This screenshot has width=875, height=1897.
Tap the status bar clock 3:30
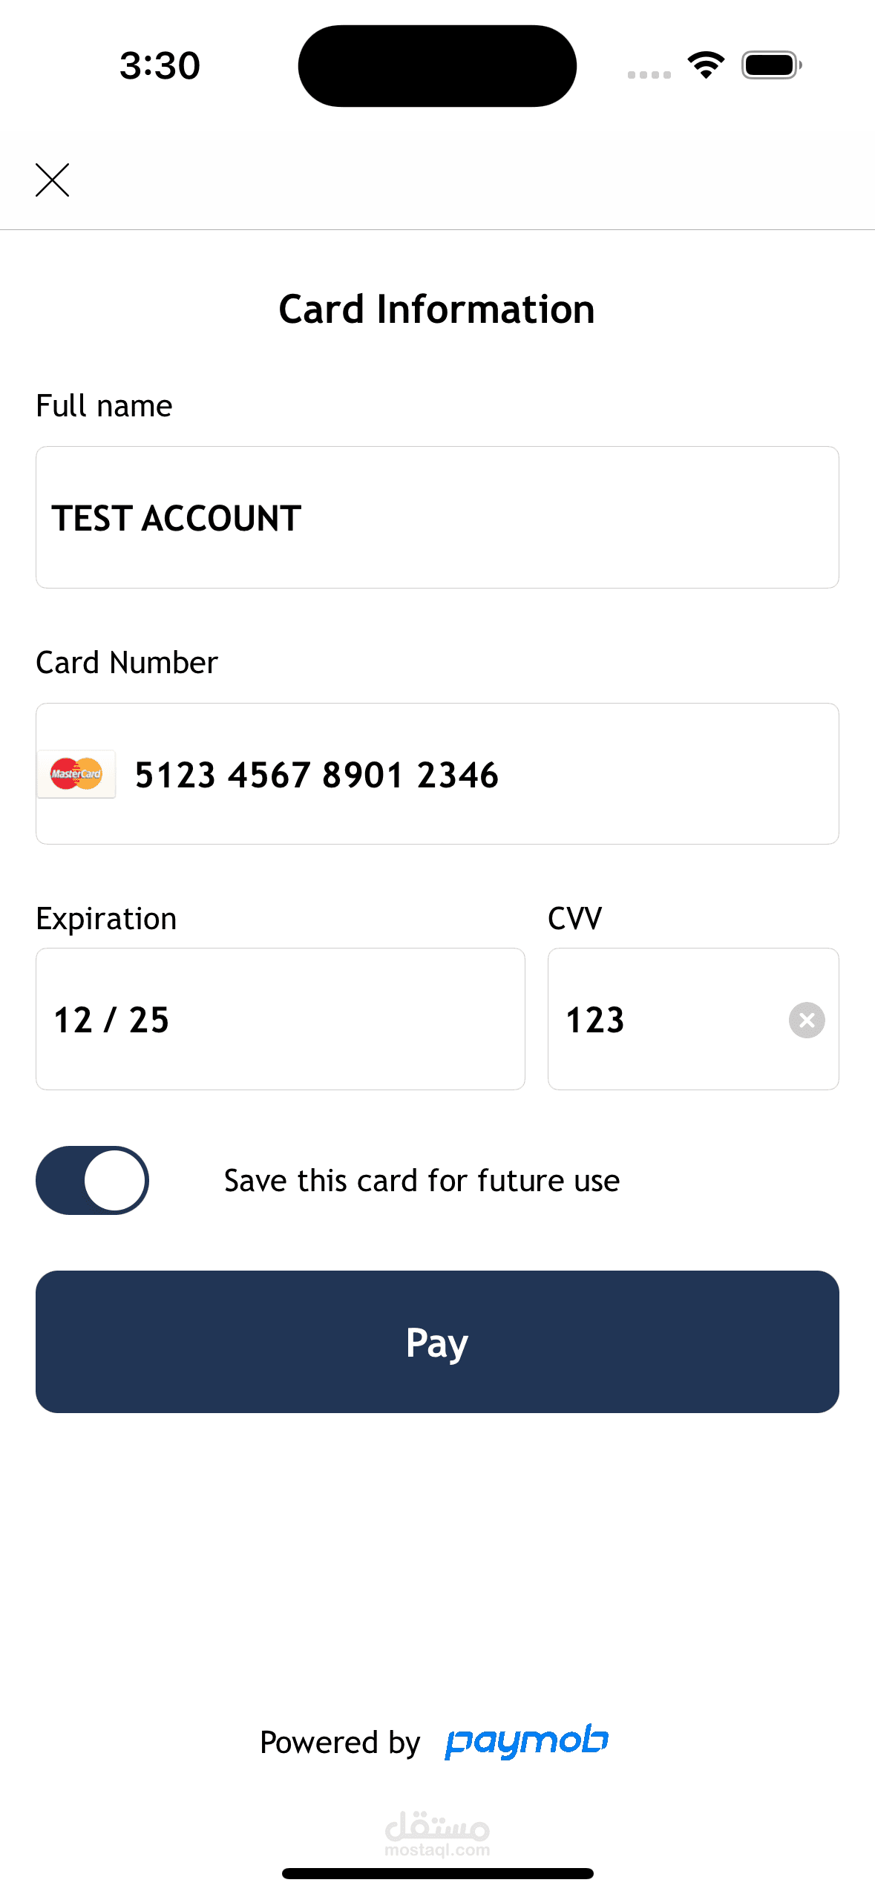[160, 65]
